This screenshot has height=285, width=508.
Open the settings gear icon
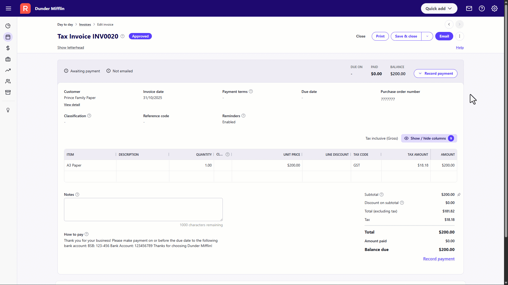click(494, 8)
